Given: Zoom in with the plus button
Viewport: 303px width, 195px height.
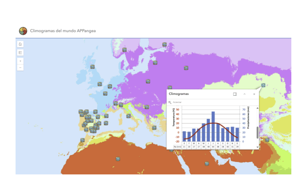Looking at the screenshot, I should coord(20,61).
